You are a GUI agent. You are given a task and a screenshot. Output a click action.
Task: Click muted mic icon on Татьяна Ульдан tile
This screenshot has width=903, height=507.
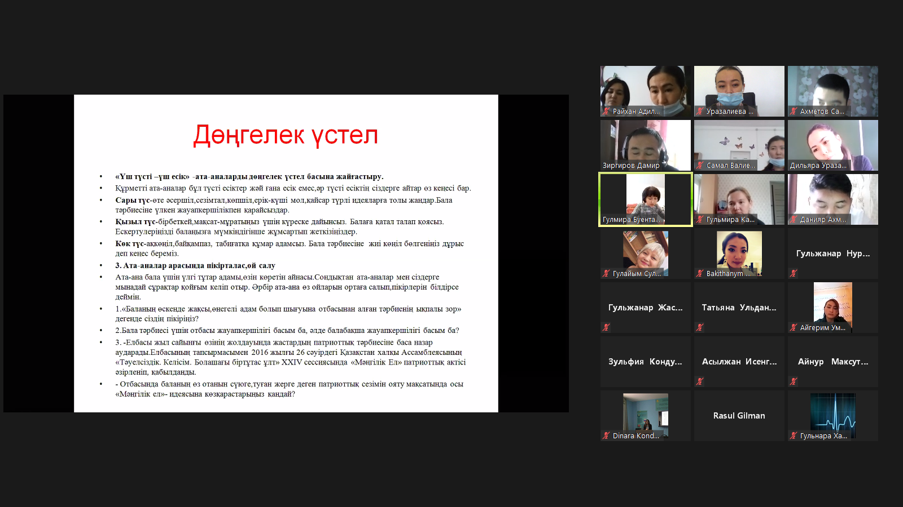point(700,327)
